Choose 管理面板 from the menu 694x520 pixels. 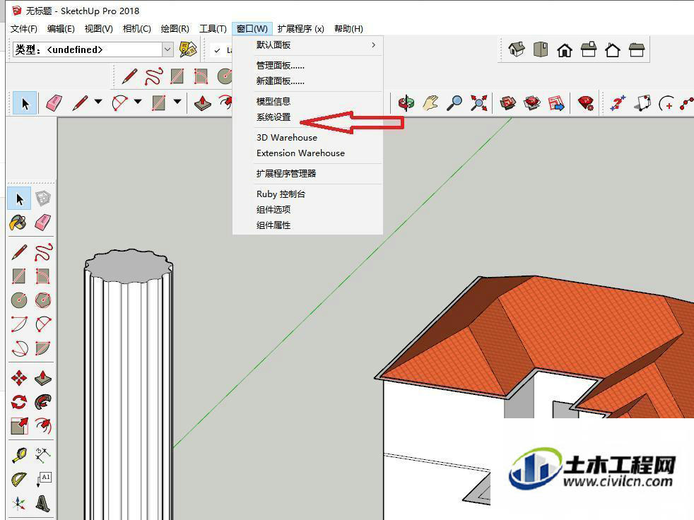click(307, 66)
